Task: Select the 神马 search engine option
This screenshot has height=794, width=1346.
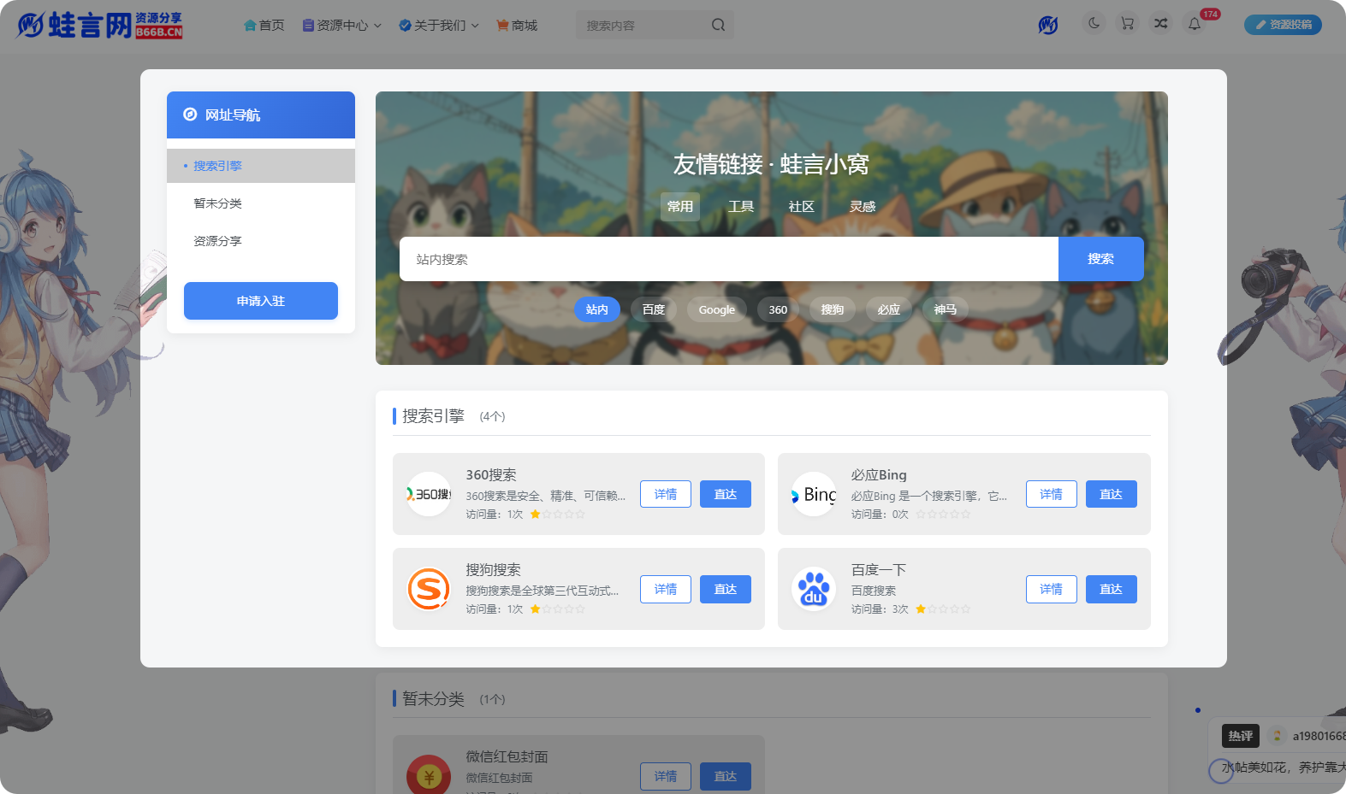Action: click(x=946, y=309)
